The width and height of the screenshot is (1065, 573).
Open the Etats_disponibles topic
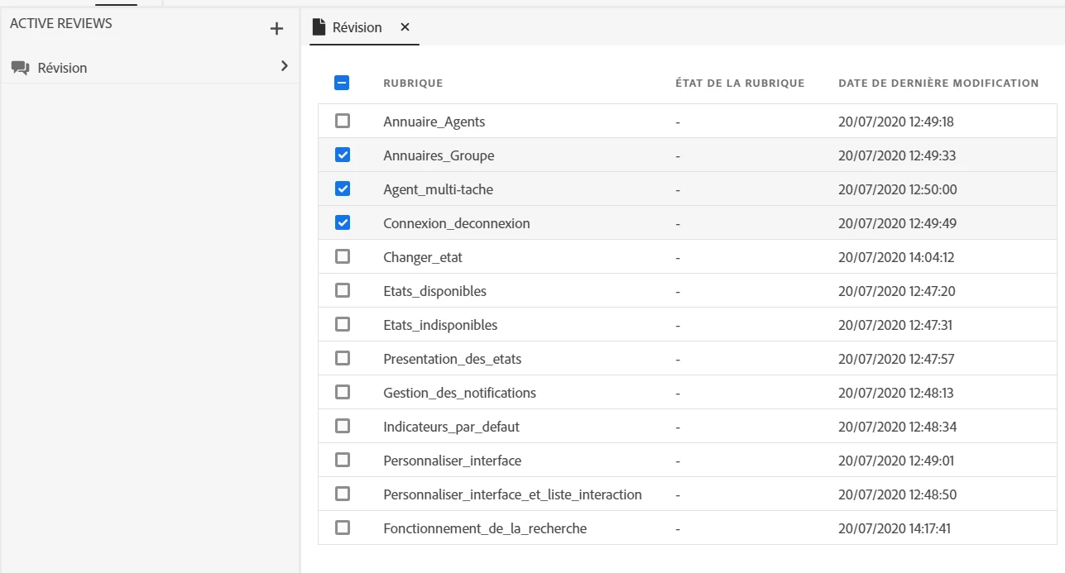[x=434, y=291]
